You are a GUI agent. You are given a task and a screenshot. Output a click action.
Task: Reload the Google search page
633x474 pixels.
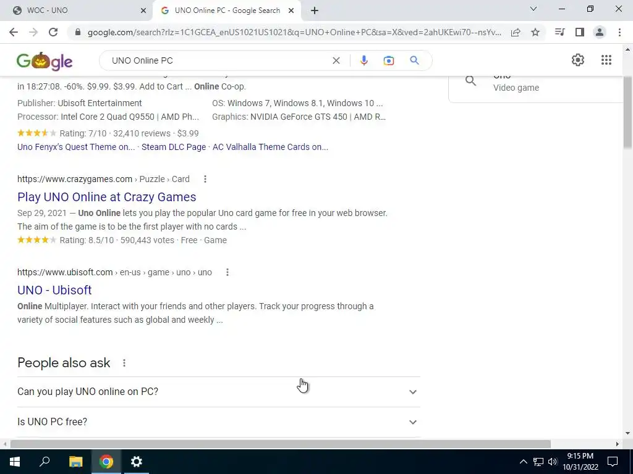[53, 32]
